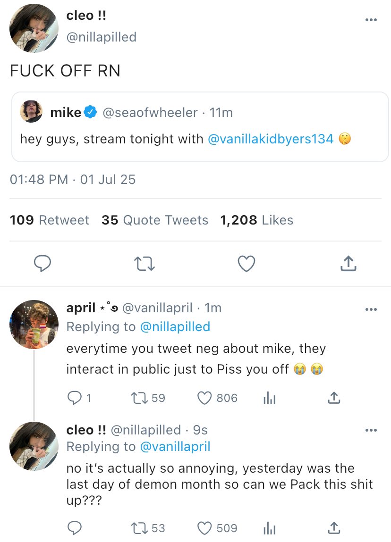Image resolution: width=391 pixels, height=542 pixels.
Task: Open more options on cleo's bottom reply
Action: tap(371, 430)
